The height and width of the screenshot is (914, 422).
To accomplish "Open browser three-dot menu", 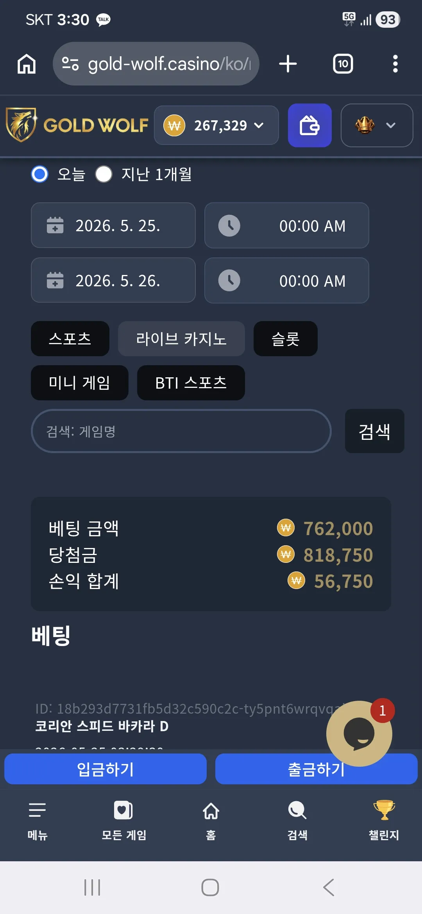I will (395, 64).
